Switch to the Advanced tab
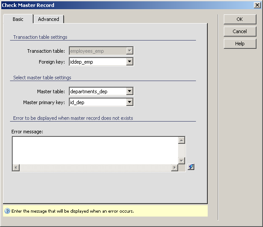The image size is (263, 227). click(48, 19)
